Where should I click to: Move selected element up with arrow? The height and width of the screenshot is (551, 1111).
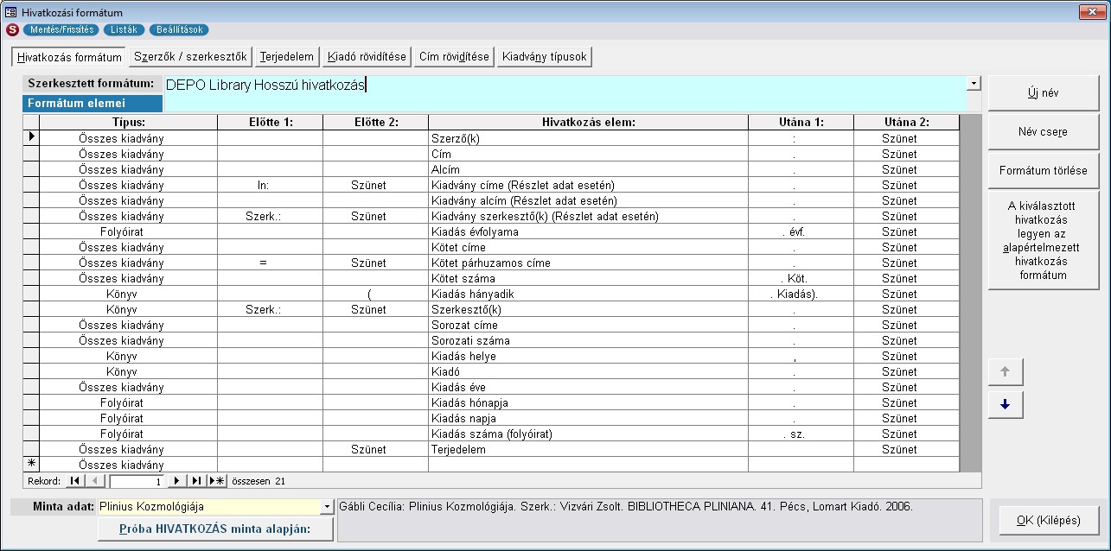pos(1005,372)
